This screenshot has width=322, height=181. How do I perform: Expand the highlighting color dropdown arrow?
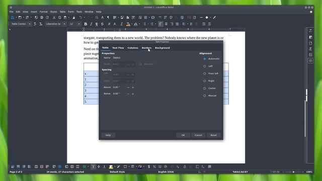[139, 24]
